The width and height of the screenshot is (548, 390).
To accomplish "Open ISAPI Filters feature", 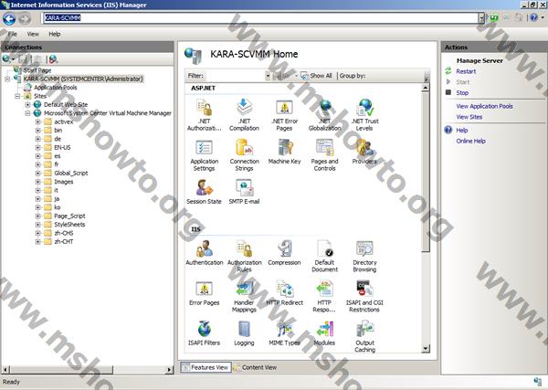I will point(204,333).
